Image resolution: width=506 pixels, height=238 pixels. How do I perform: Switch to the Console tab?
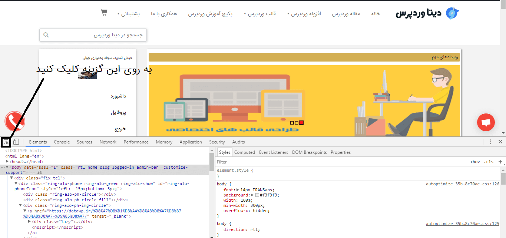(62, 142)
